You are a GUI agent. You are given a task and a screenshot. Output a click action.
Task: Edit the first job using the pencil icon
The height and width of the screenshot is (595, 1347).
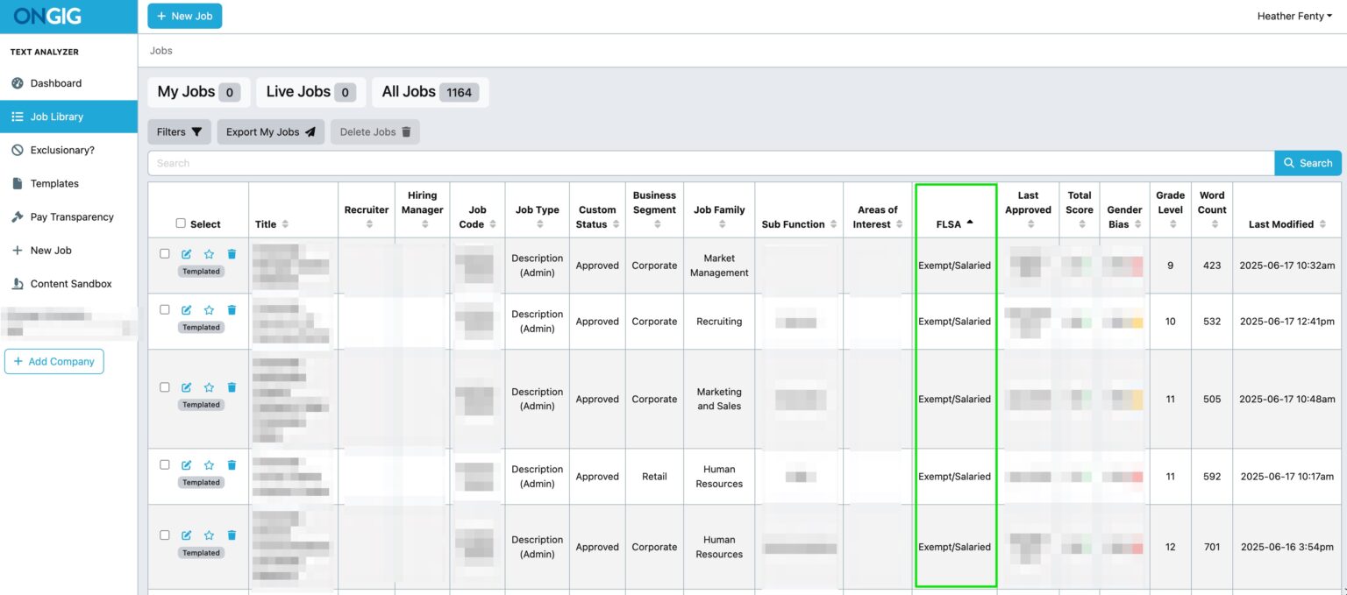187,252
